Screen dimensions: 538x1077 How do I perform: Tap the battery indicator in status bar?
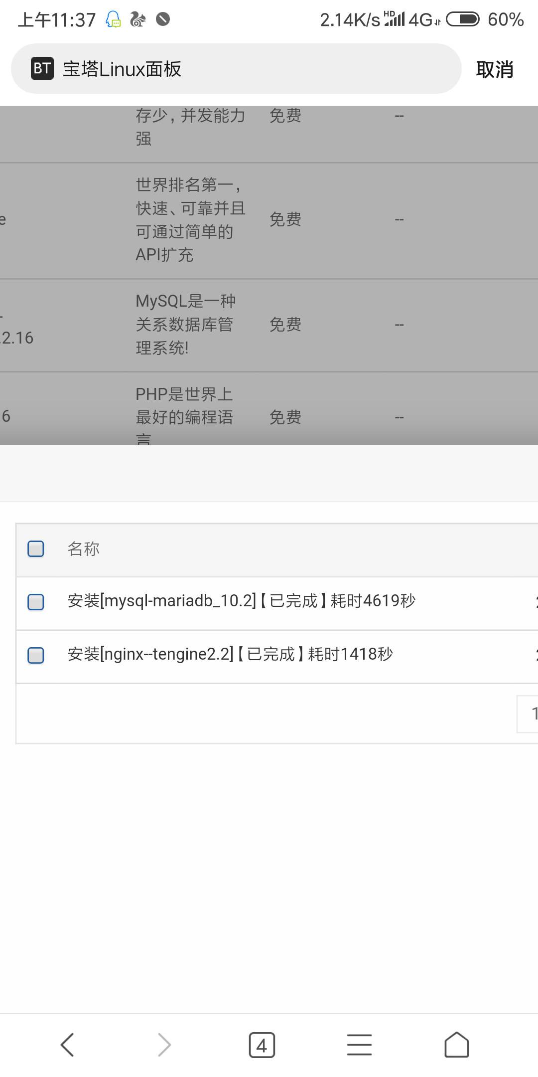[x=463, y=19]
